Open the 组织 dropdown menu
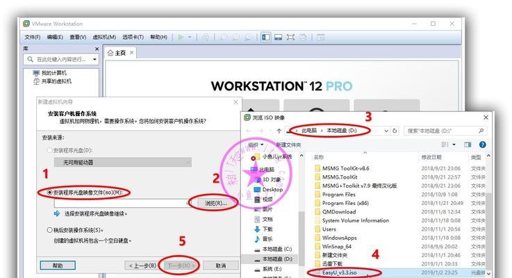The width and height of the screenshot is (512, 278). click(x=256, y=145)
